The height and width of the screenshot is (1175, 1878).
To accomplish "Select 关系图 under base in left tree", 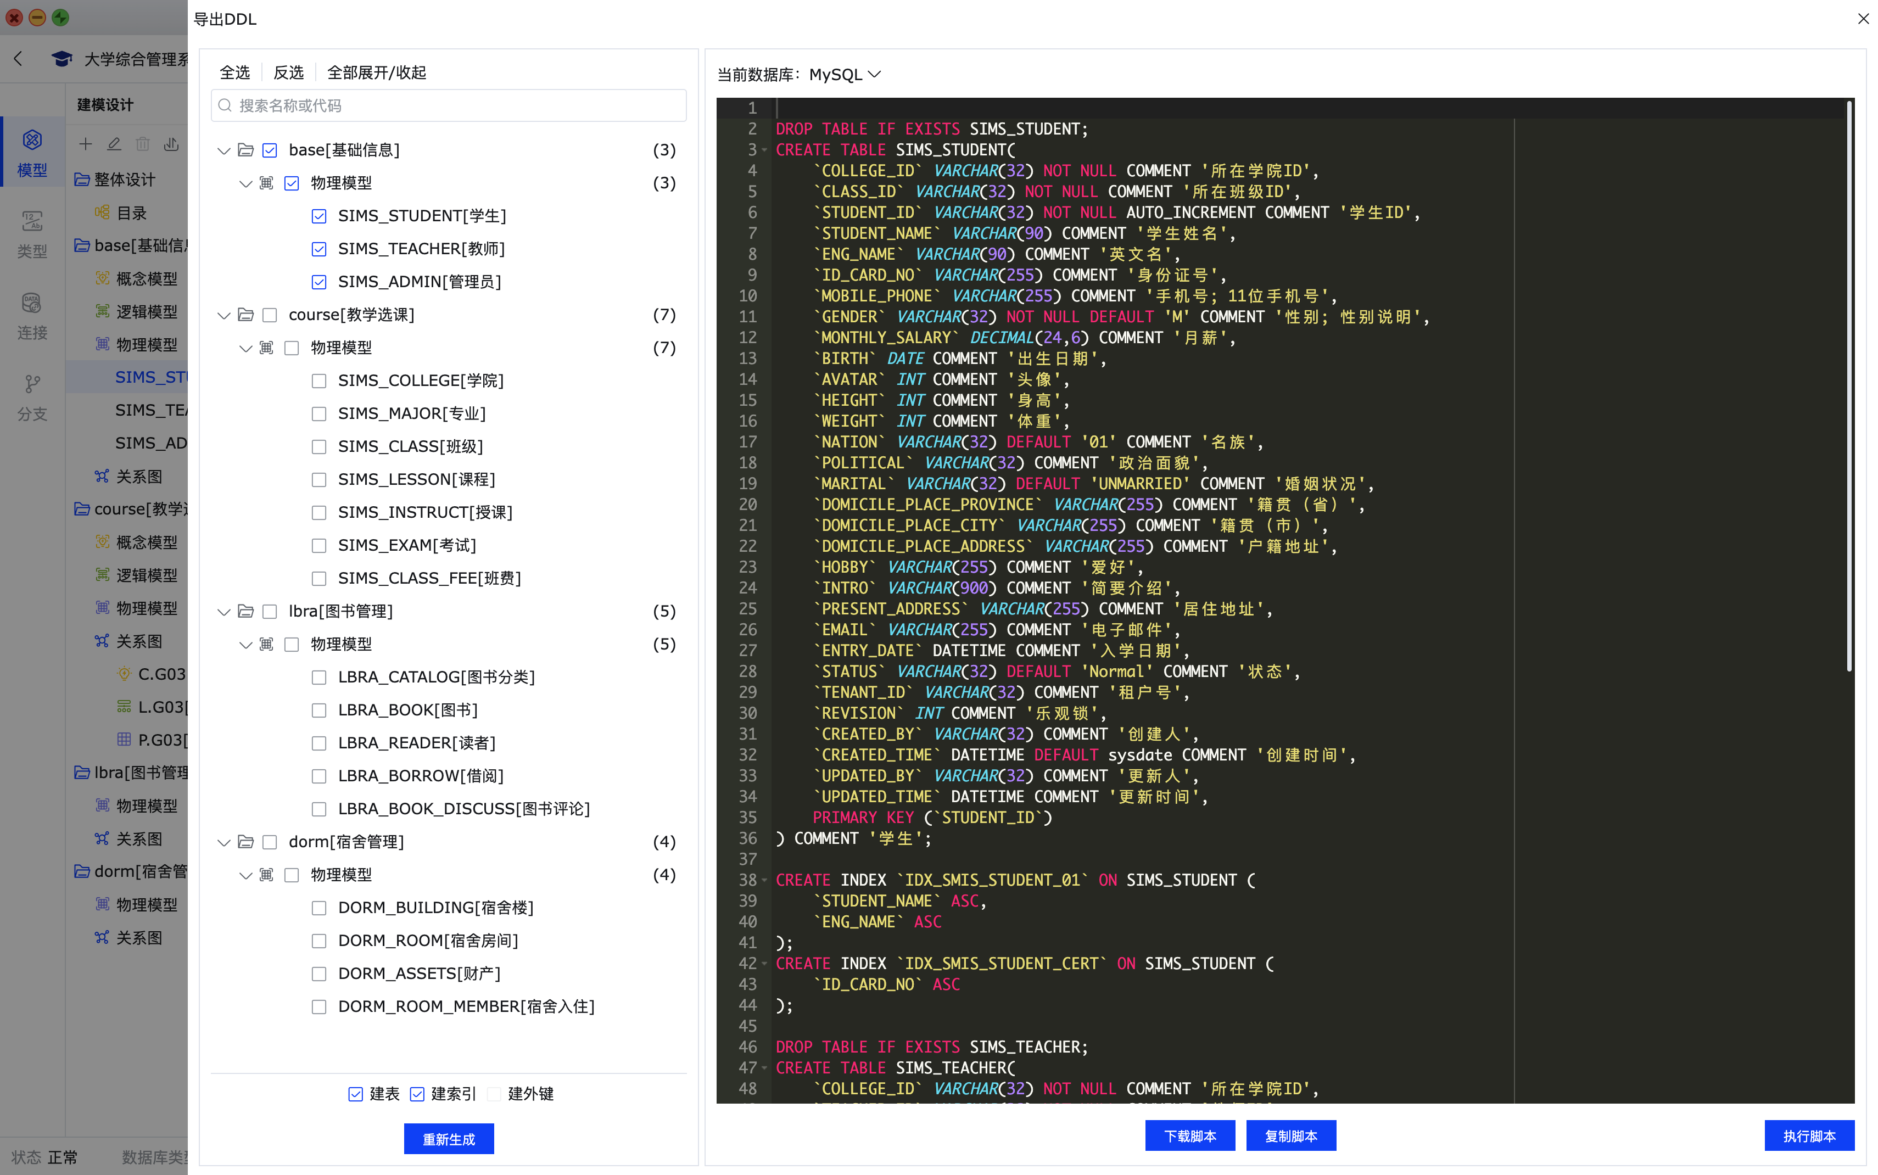I will [x=139, y=477].
